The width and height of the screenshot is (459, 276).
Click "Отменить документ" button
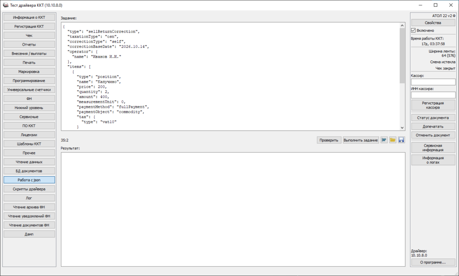[433, 135]
